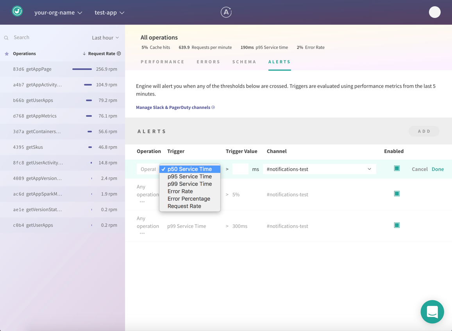The height and width of the screenshot is (331, 452).
Task: Click the p99 Service Time alert text
Action: (186, 226)
